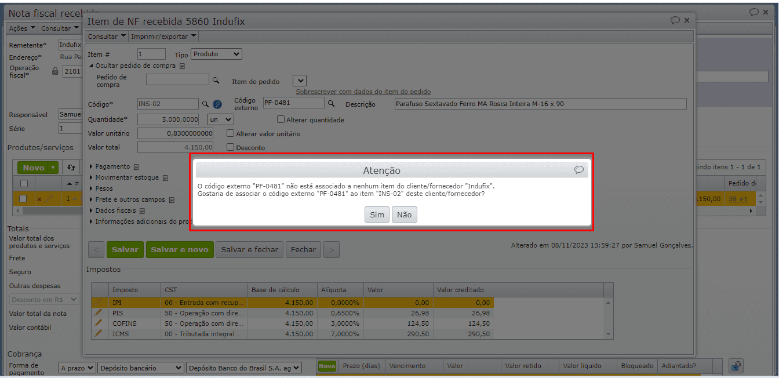Edit the product row with pencil icon
Screen dimensions: 779x378
[48, 199]
